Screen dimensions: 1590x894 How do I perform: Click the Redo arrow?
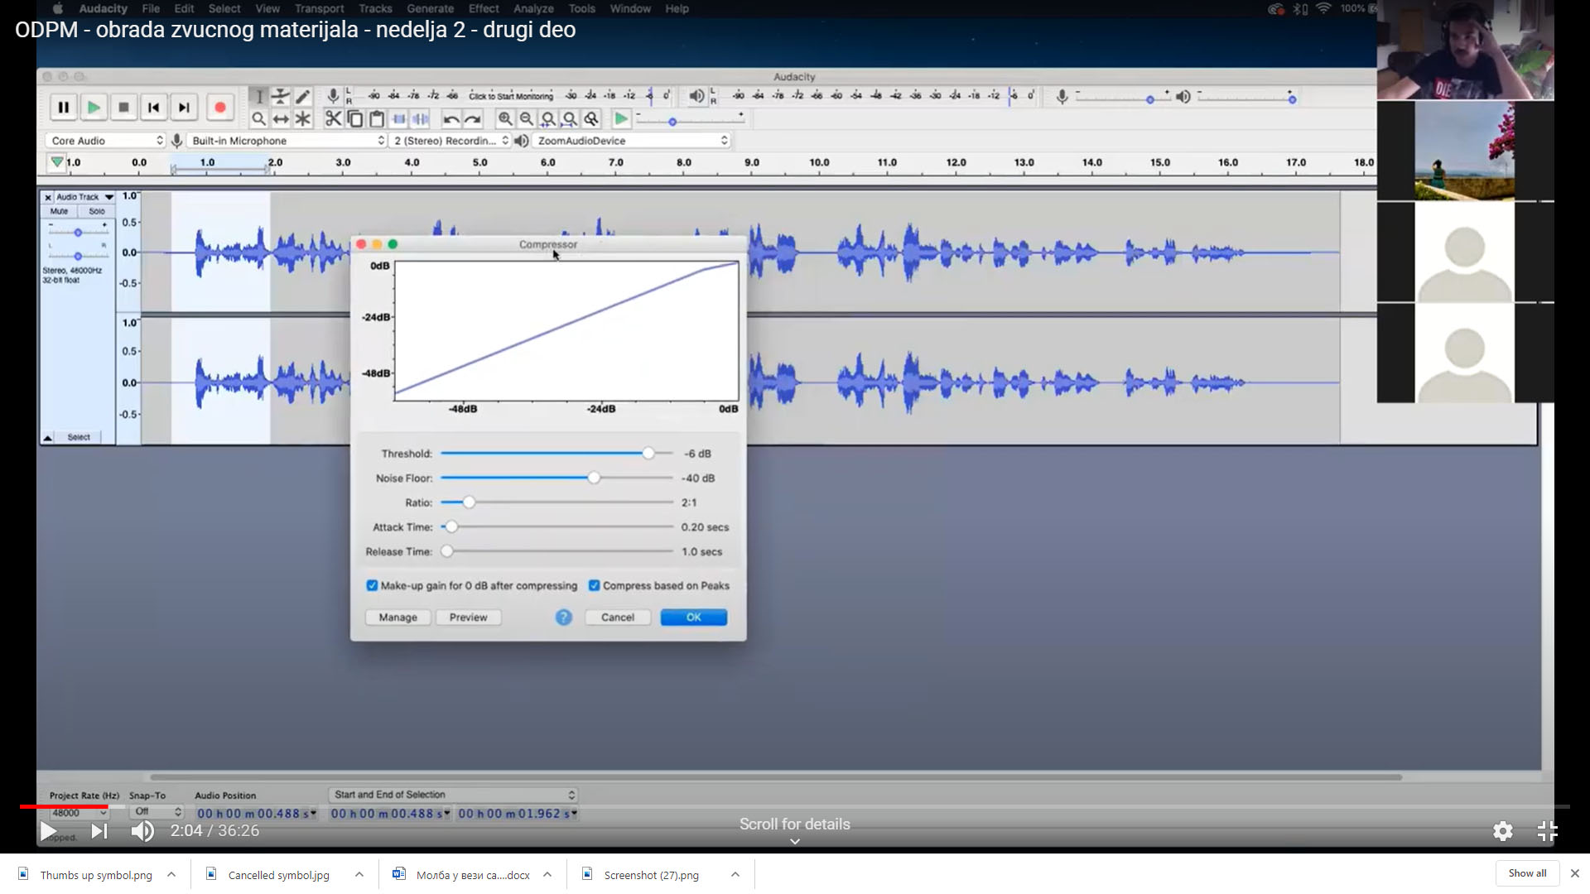(473, 119)
